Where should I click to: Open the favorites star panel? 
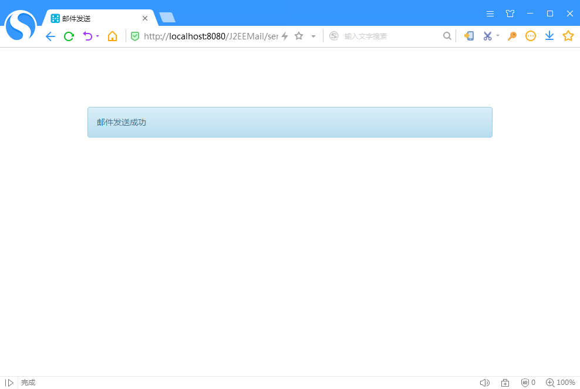click(x=568, y=36)
